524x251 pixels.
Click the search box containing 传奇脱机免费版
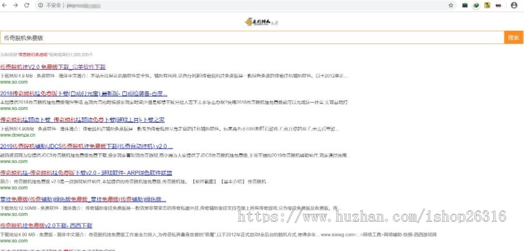tap(252, 37)
